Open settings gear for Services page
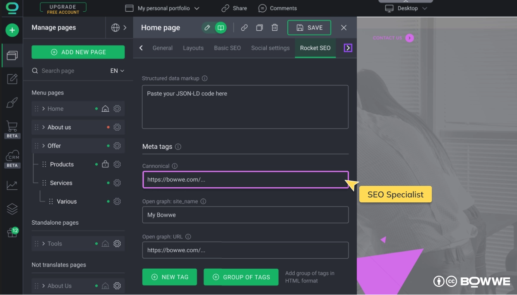The width and height of the screenshot is (517, 295). [117, 183]
